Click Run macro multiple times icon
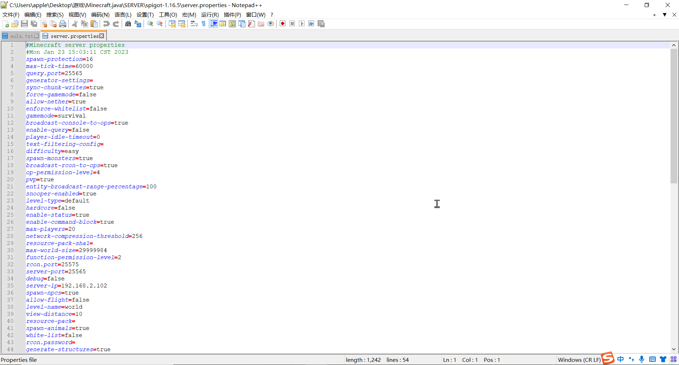This screenshot has height=365, width=679. [311, 24]
